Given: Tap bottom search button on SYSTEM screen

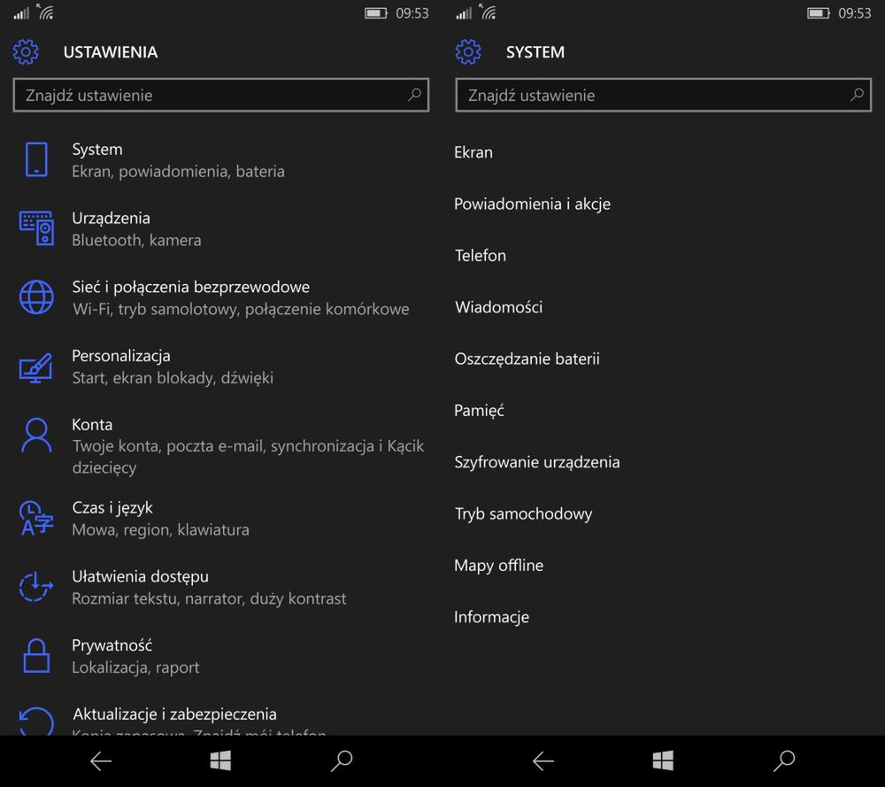Looking at the screenshot, I should point(784,761).
